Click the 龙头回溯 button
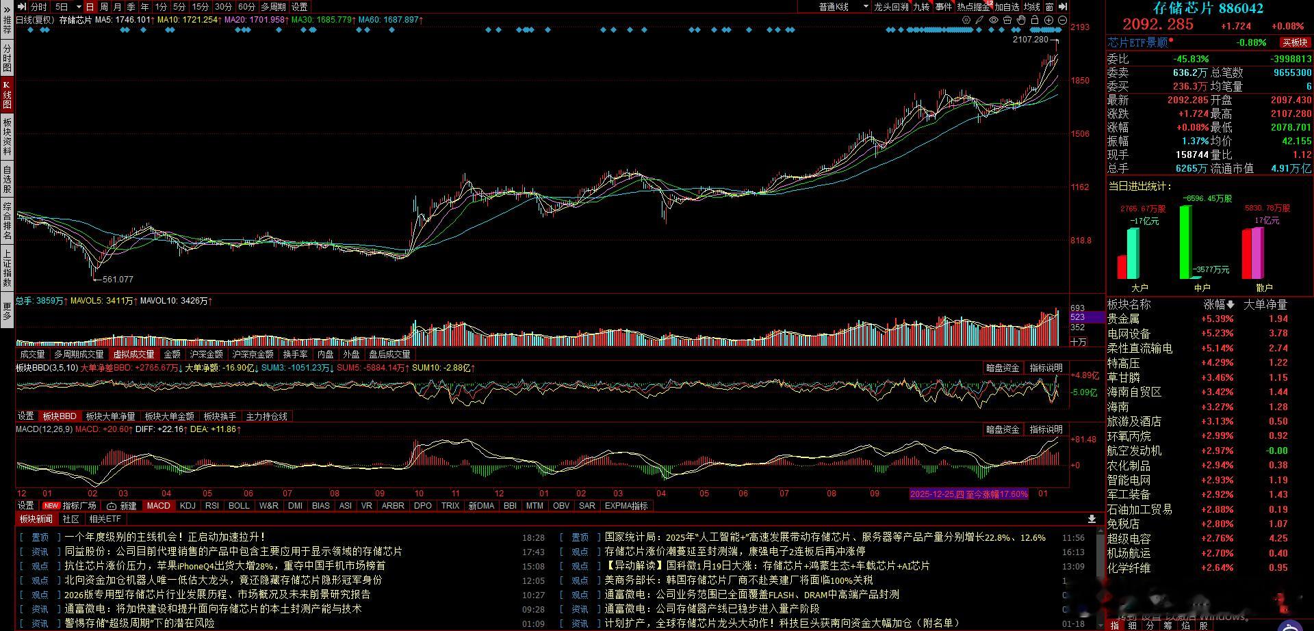Viewport: 1314px width, 631px height. [891, 7]
